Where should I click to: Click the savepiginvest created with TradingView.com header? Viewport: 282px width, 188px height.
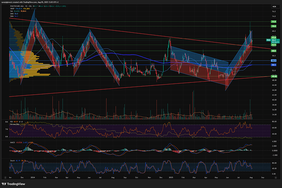(30, 2)
